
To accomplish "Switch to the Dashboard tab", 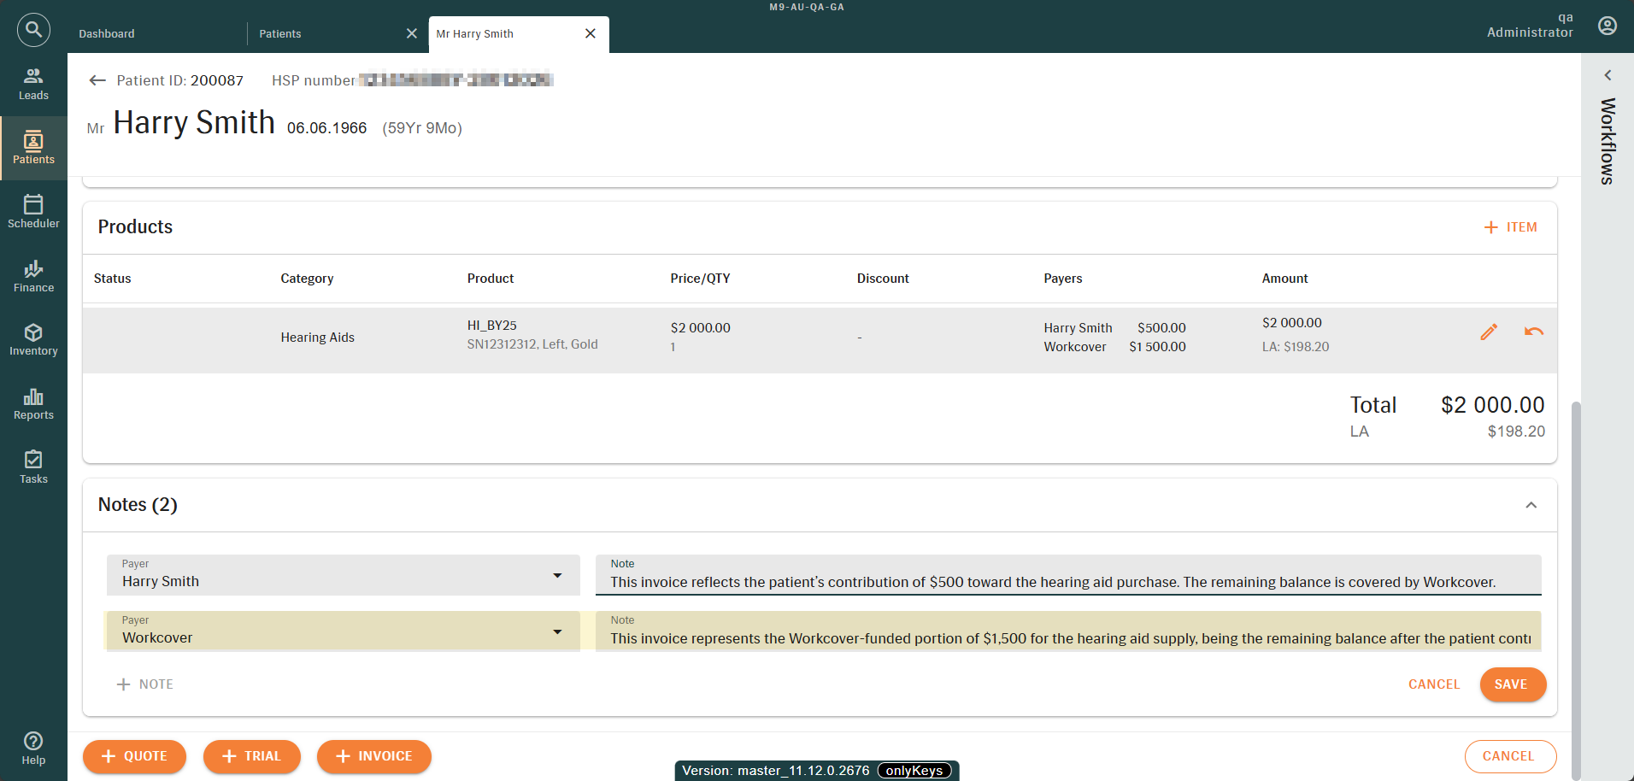I will tap(107, 34).
